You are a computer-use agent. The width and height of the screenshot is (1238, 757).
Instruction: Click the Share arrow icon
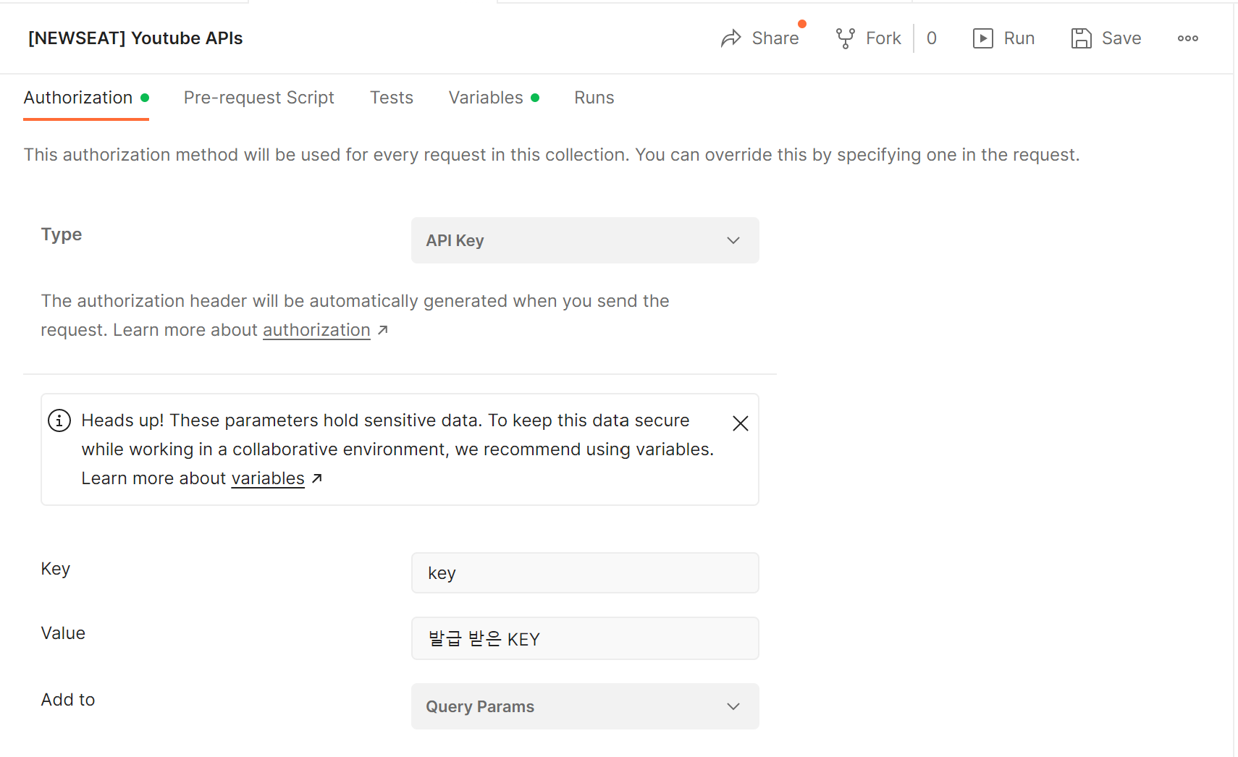tap(731, 38)
